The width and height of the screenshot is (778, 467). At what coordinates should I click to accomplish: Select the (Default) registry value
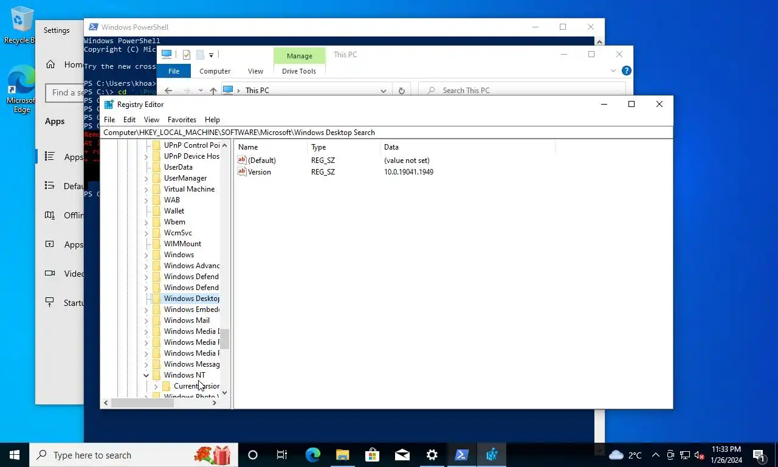click(262, 161)
